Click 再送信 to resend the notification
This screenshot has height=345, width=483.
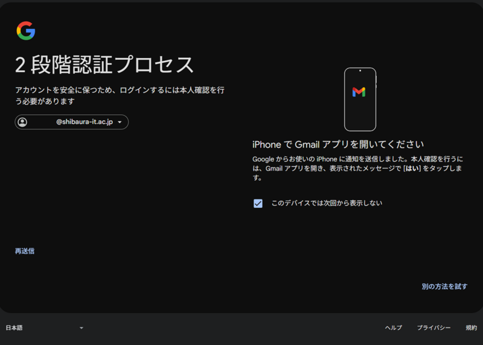point(25,251)
